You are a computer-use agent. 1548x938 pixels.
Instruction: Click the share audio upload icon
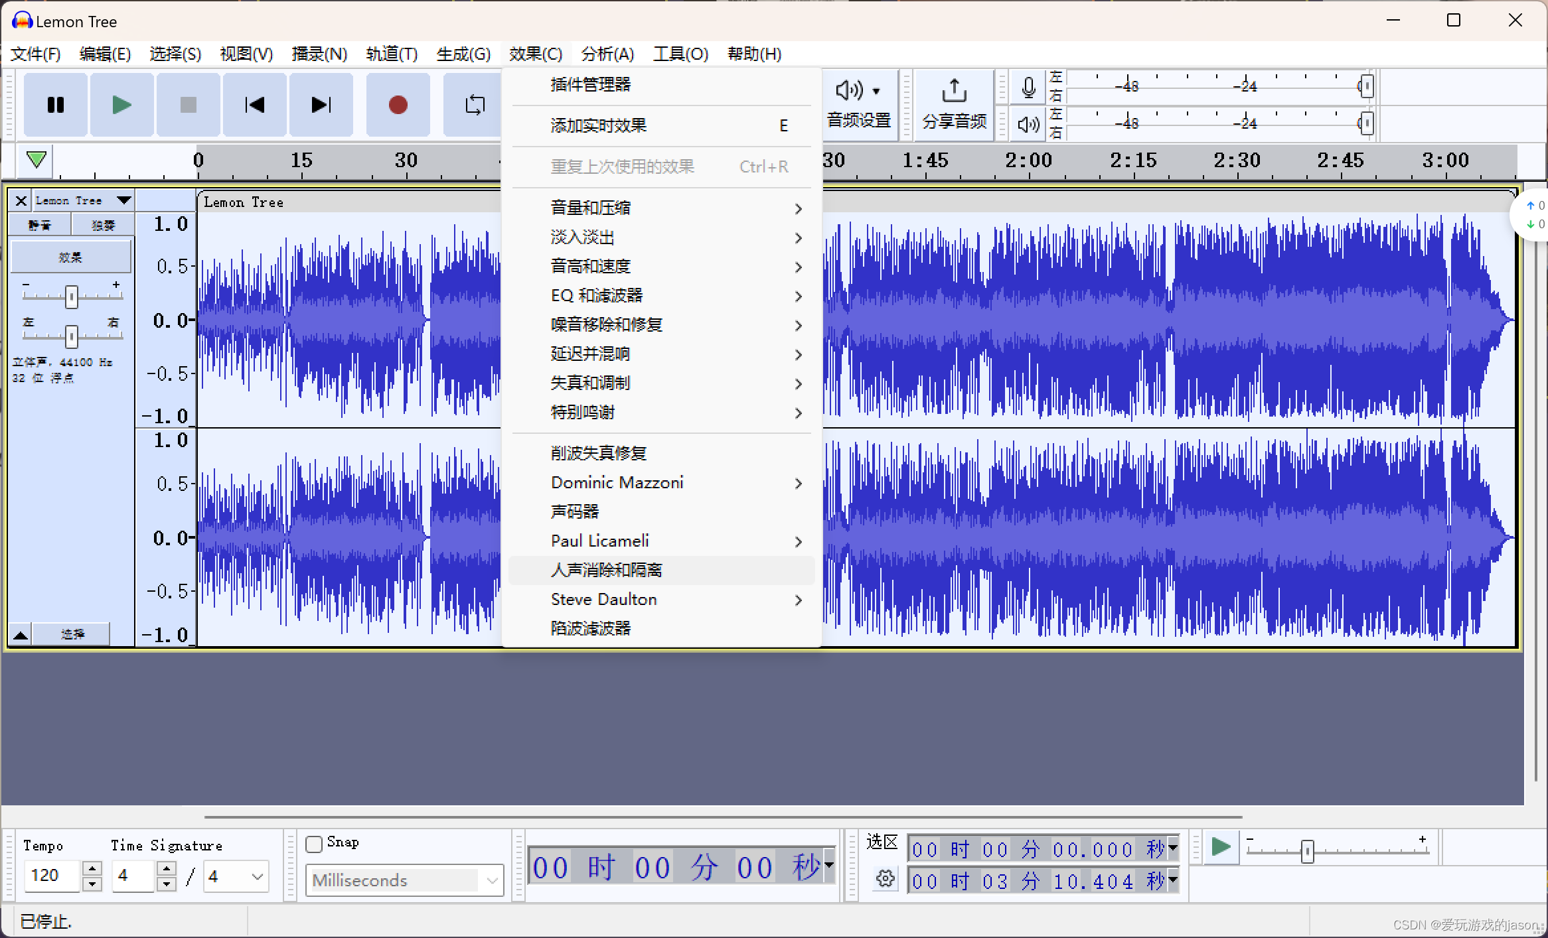pyautogui.click(x=954, y=91)
